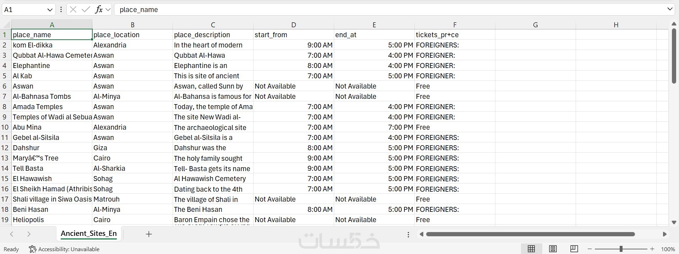Click the Insert Function fx icon
Image resolution: width=679 pixels, height=254 pixels.
tap(98, 10)
